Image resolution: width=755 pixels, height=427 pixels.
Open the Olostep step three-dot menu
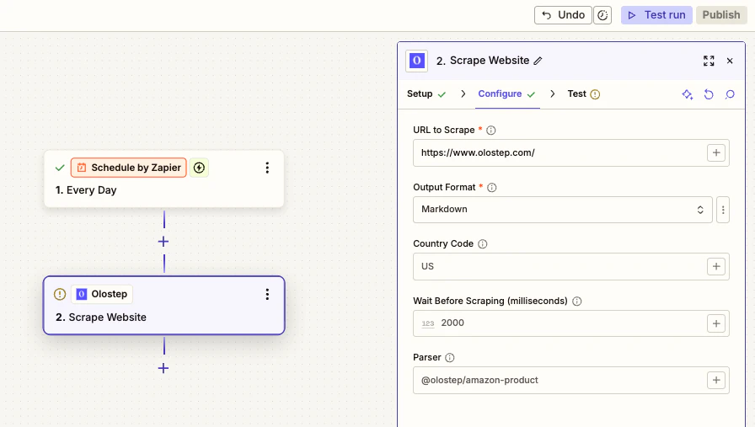(x=267, y=294)
